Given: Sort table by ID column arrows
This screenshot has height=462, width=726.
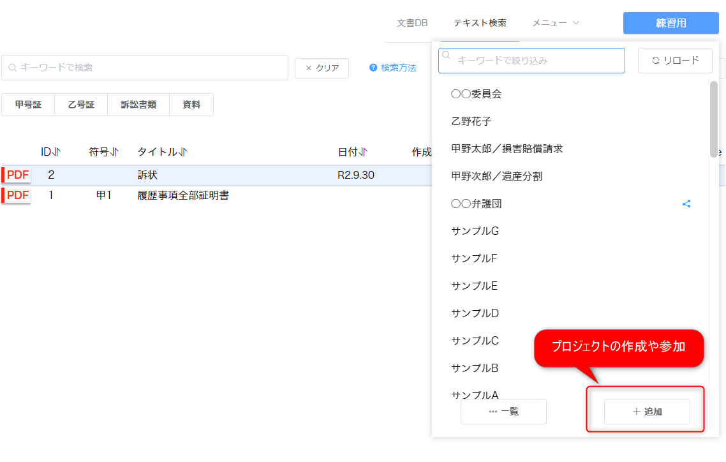Looking at the screenshot, I should (56, 152).
